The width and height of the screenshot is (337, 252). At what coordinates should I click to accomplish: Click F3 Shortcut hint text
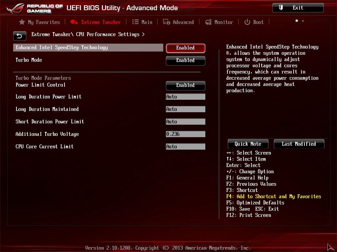coord(242,190)
